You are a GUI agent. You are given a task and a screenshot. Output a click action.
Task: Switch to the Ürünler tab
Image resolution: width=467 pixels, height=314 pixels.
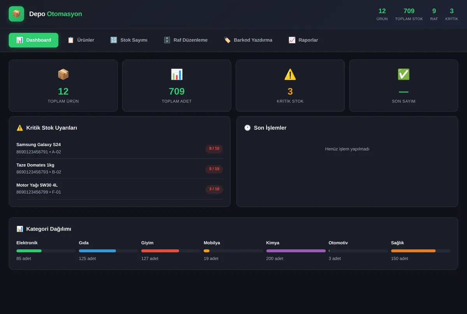[x=81, y=40]
